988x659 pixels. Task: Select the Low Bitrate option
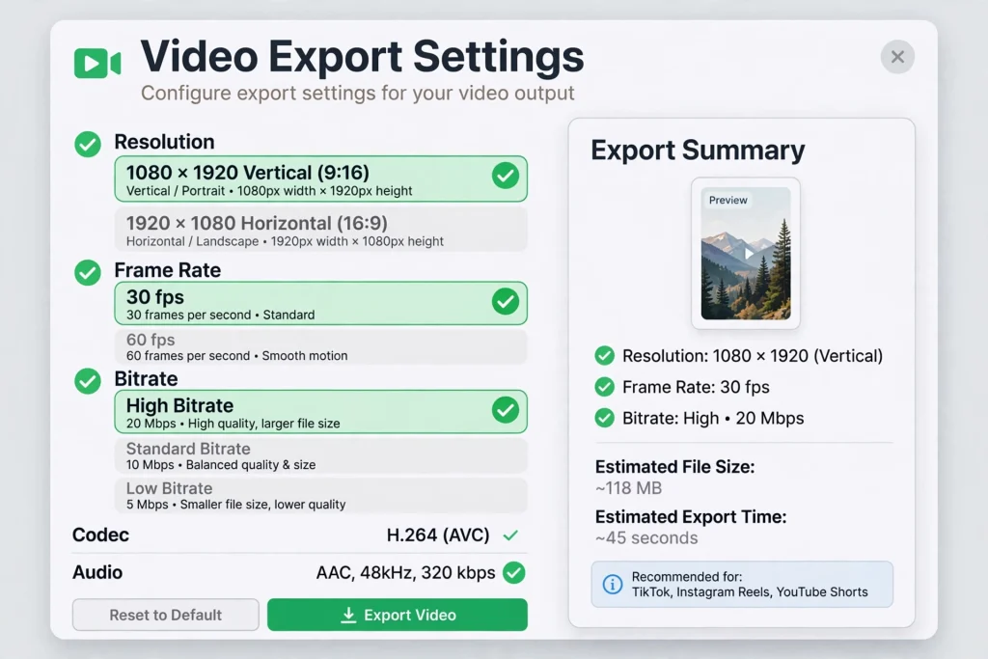click(x=320, y=495)
